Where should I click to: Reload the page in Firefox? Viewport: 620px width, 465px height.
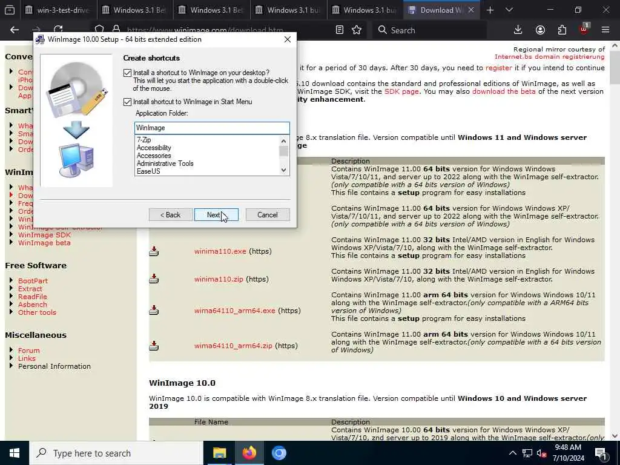pos(58,29)
